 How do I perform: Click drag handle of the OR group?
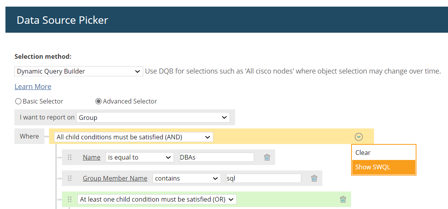coord(70,199)
